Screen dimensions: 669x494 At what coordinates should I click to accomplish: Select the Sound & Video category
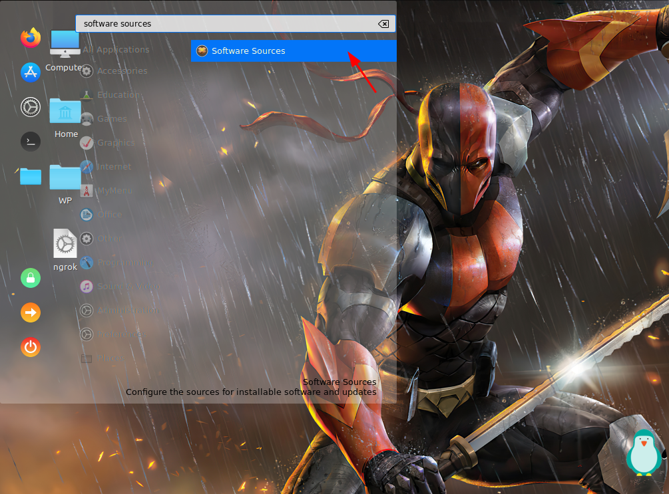tap(120, 287)
